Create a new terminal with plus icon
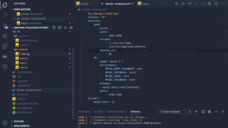The height and width of the screenshot is (128, 228). 196,112
